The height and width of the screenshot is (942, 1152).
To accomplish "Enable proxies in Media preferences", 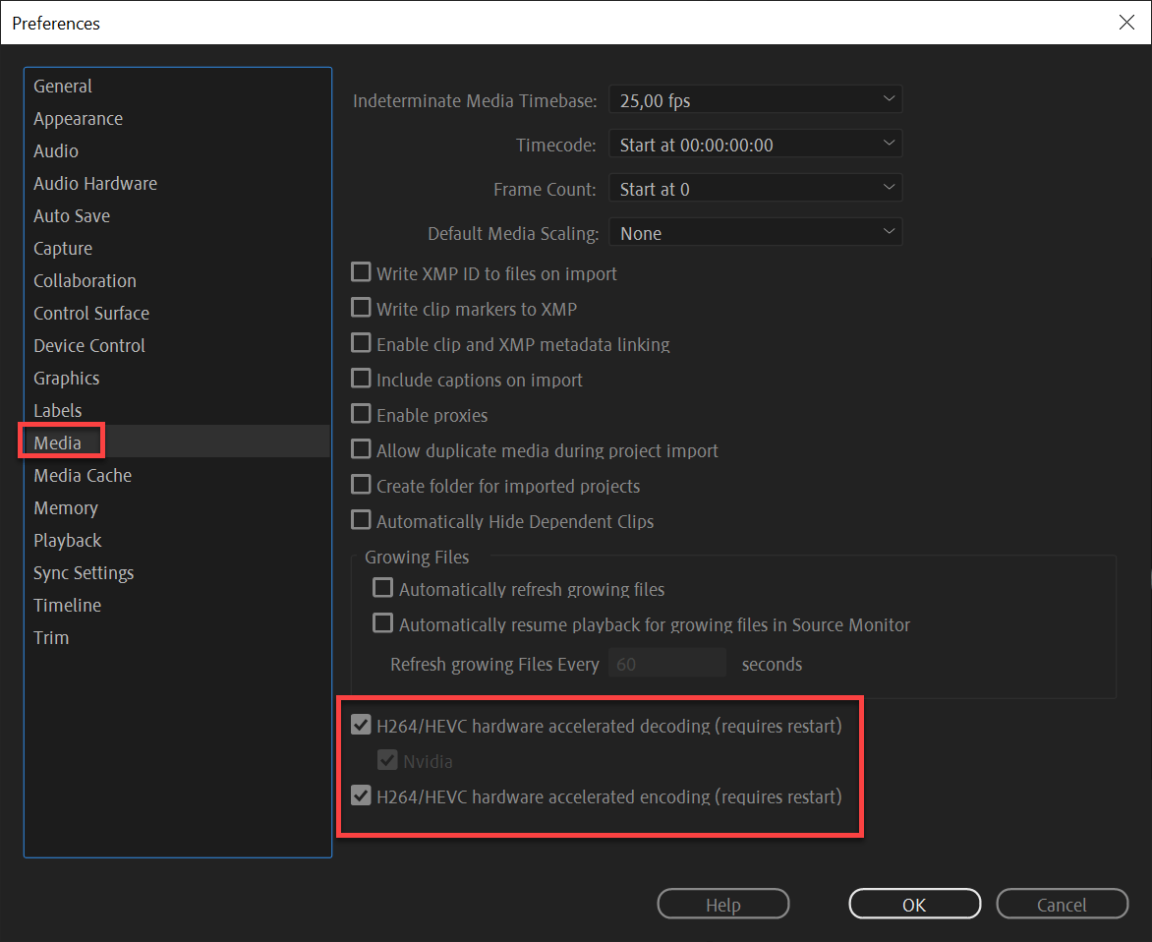I will coord(361,414).
